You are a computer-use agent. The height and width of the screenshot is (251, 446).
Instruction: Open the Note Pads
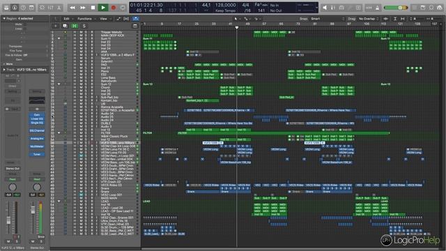tap(423, 8)
